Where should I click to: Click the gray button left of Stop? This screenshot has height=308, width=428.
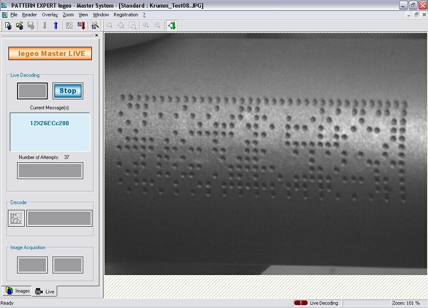(x=32, y=91)
